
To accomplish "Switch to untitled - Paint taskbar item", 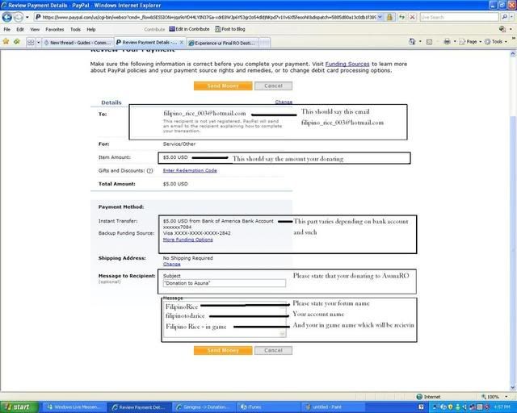I will coord(333,407).
